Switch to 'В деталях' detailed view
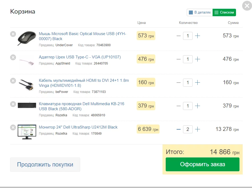This screenshot has width=252, height=188. tap(200, 12)
